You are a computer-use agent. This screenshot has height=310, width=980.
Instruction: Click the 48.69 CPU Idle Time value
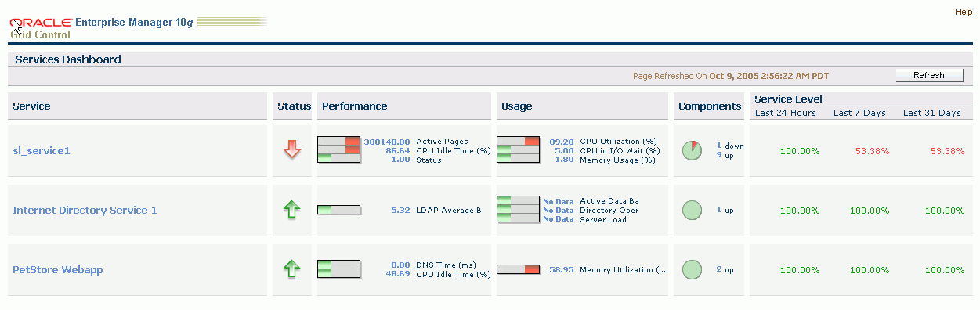[x=398, y=274]
